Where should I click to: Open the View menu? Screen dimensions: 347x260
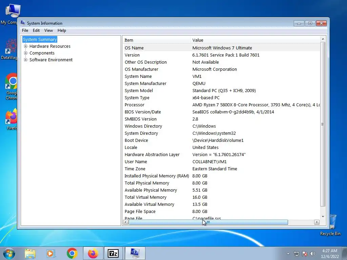point(48,30)
